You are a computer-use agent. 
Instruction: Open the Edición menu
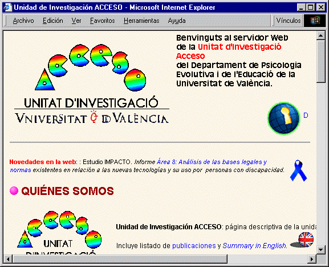pyautogui.click(x=53, y=21)
